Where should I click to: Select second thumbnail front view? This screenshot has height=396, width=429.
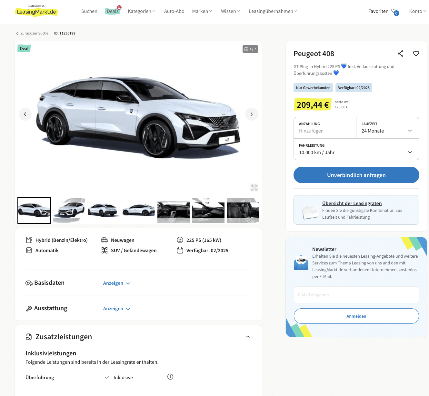tap(69, 210)
